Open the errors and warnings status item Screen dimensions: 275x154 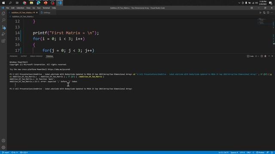(x=24, y=152)
